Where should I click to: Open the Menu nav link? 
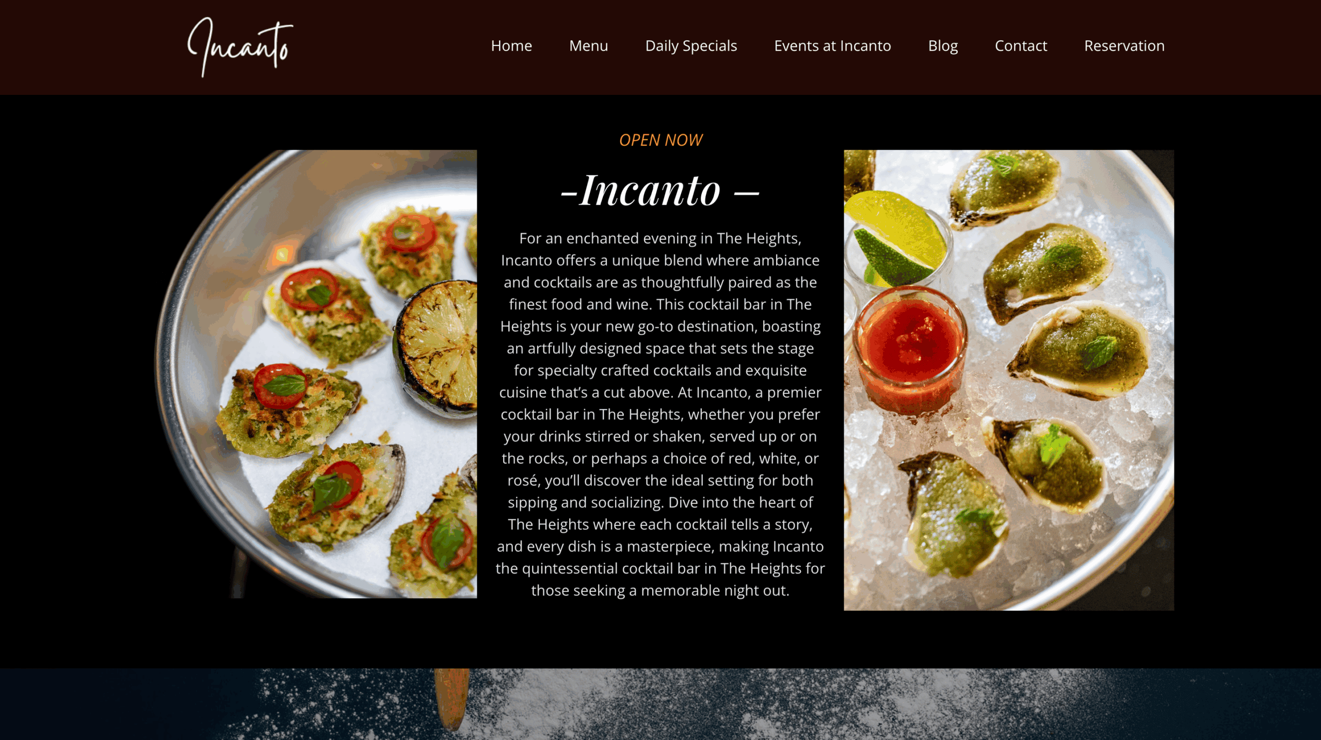[x=588, y=46]
